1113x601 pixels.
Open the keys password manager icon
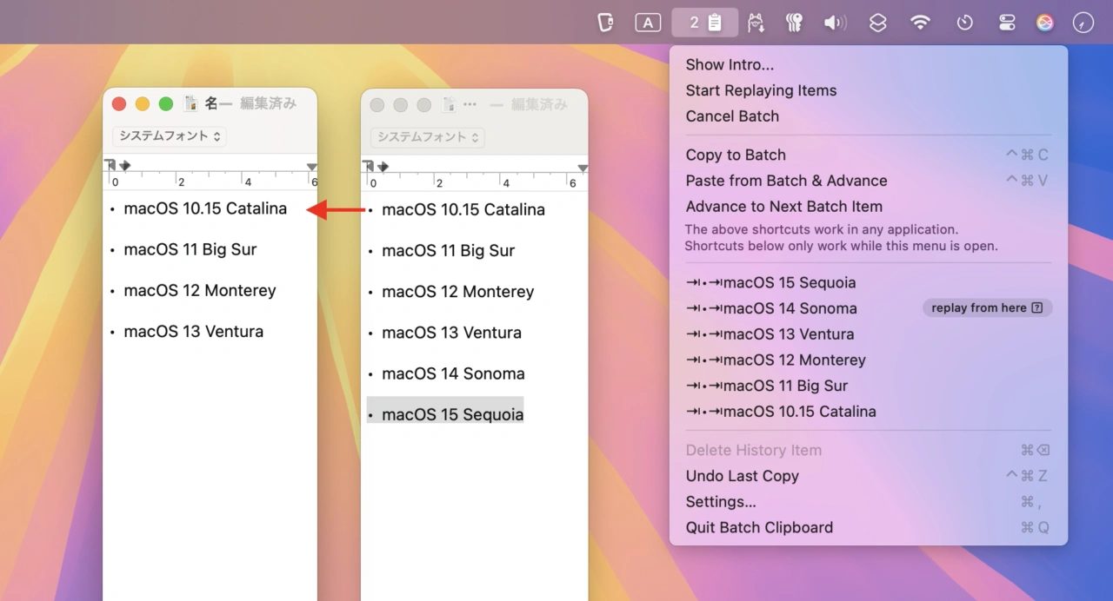point(793,23)
